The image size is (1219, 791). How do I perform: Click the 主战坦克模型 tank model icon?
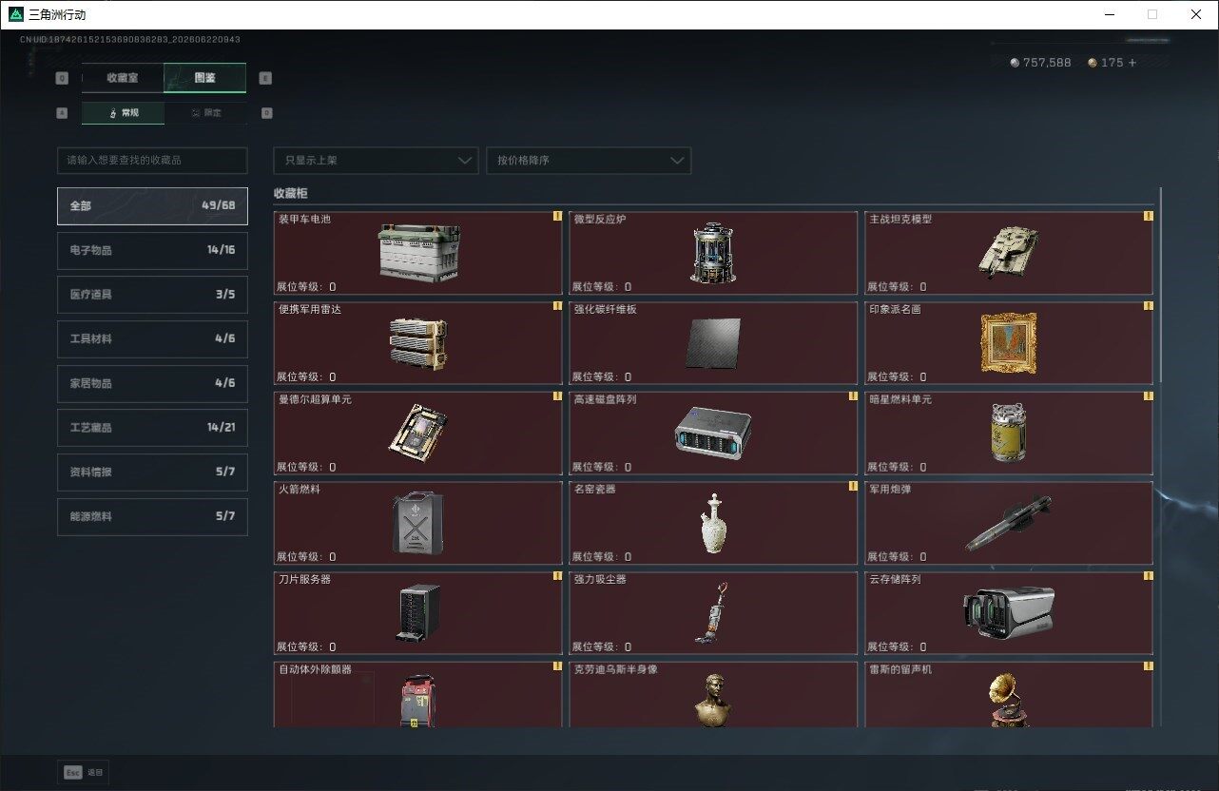click(1008, 250)
